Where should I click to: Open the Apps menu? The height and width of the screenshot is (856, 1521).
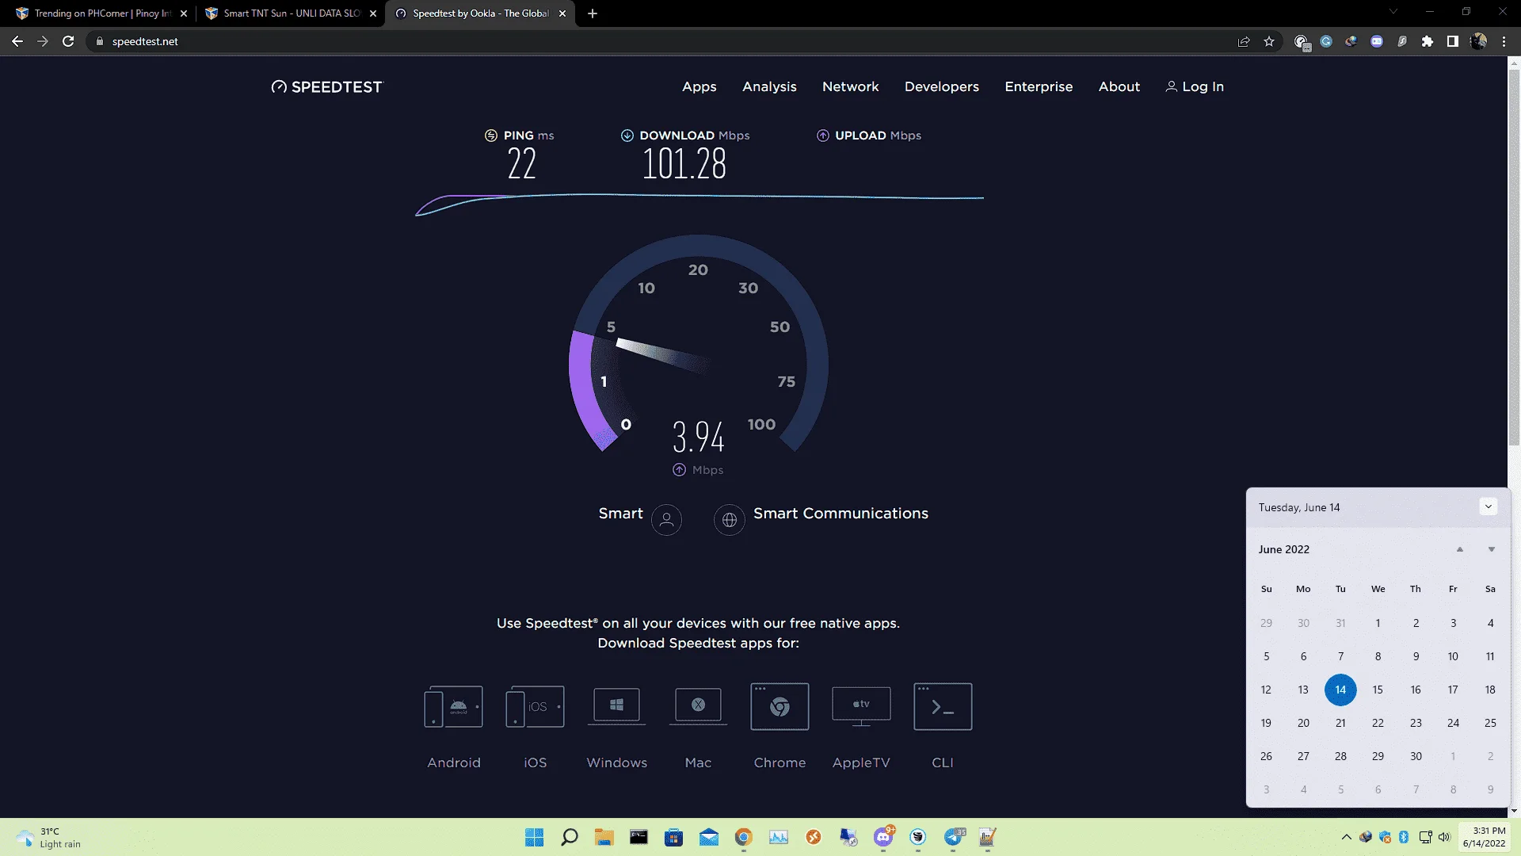pos(700,86)
